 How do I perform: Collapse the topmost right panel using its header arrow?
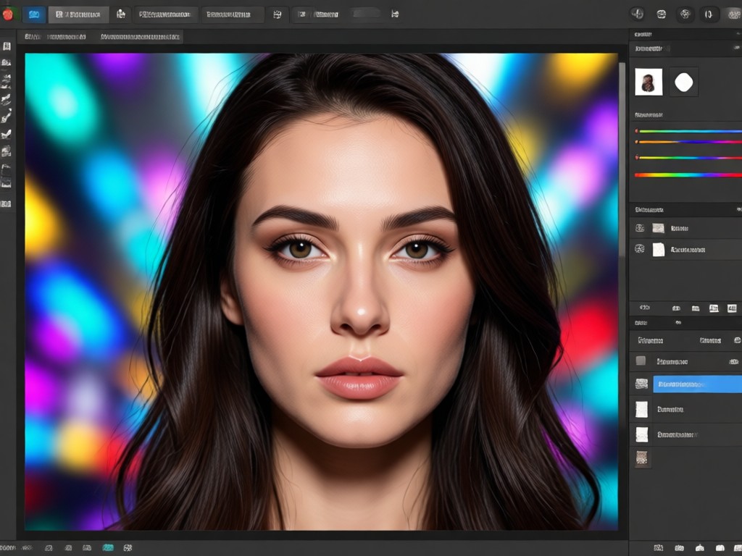pos(738,34)
